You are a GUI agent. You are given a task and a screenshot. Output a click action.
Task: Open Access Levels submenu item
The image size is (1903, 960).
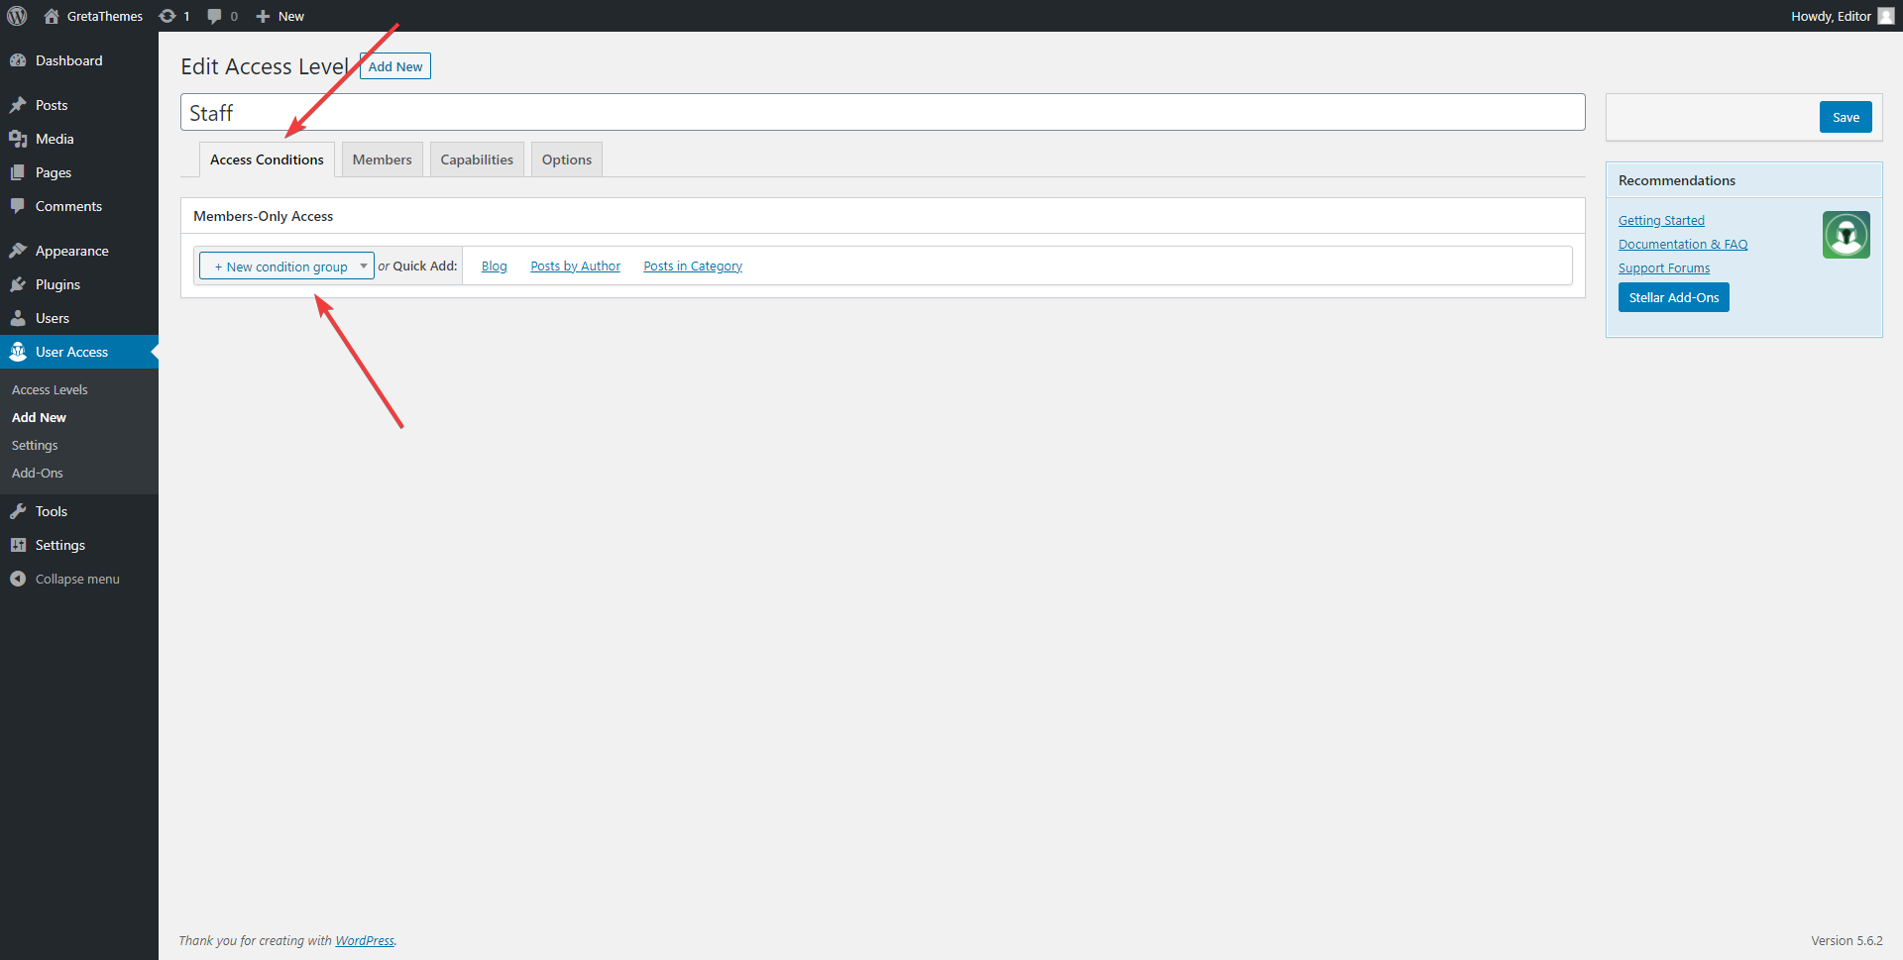pos(50,389)
